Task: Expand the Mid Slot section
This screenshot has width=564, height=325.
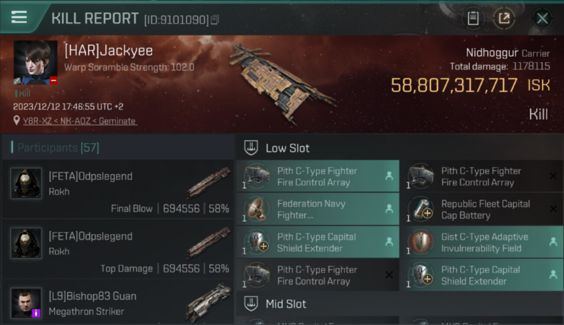Action: coord(251,304)
